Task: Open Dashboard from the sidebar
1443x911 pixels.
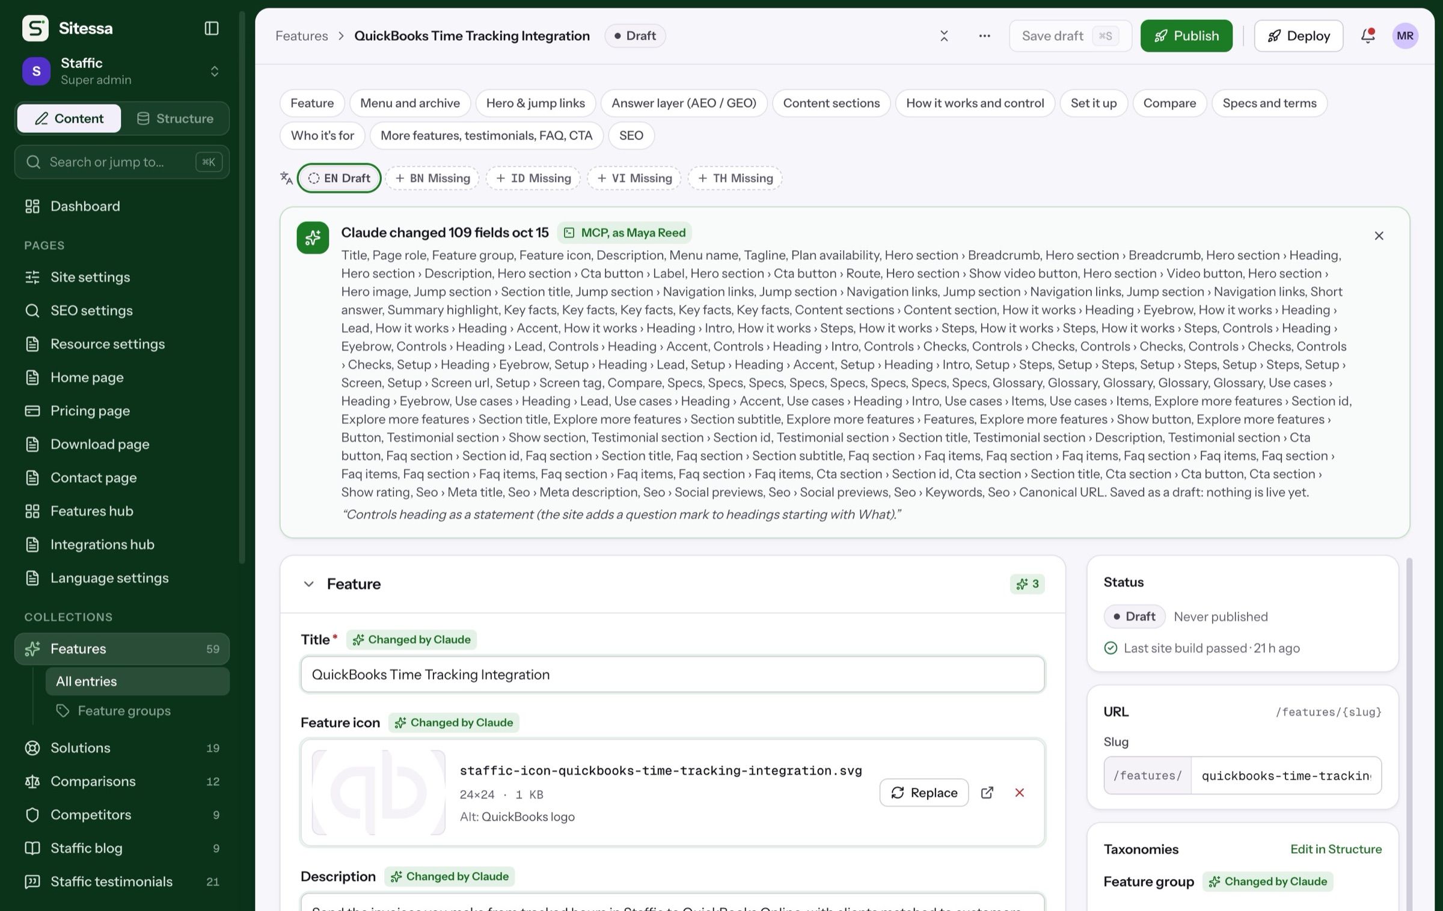Action: tap(121, 206)
